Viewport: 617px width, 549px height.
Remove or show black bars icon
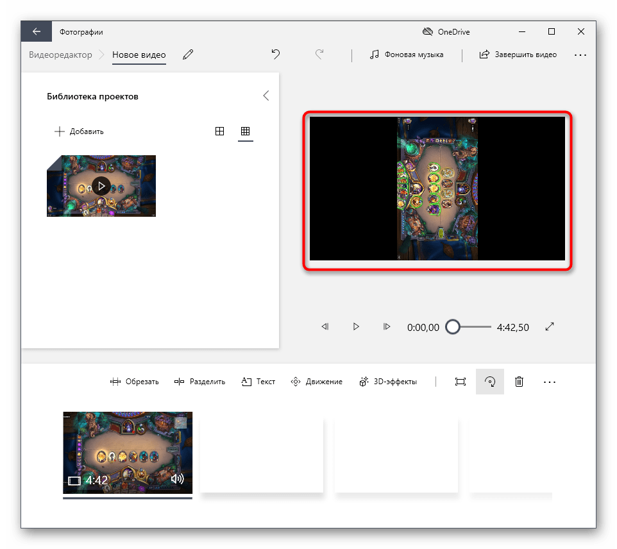click(460, 382)
